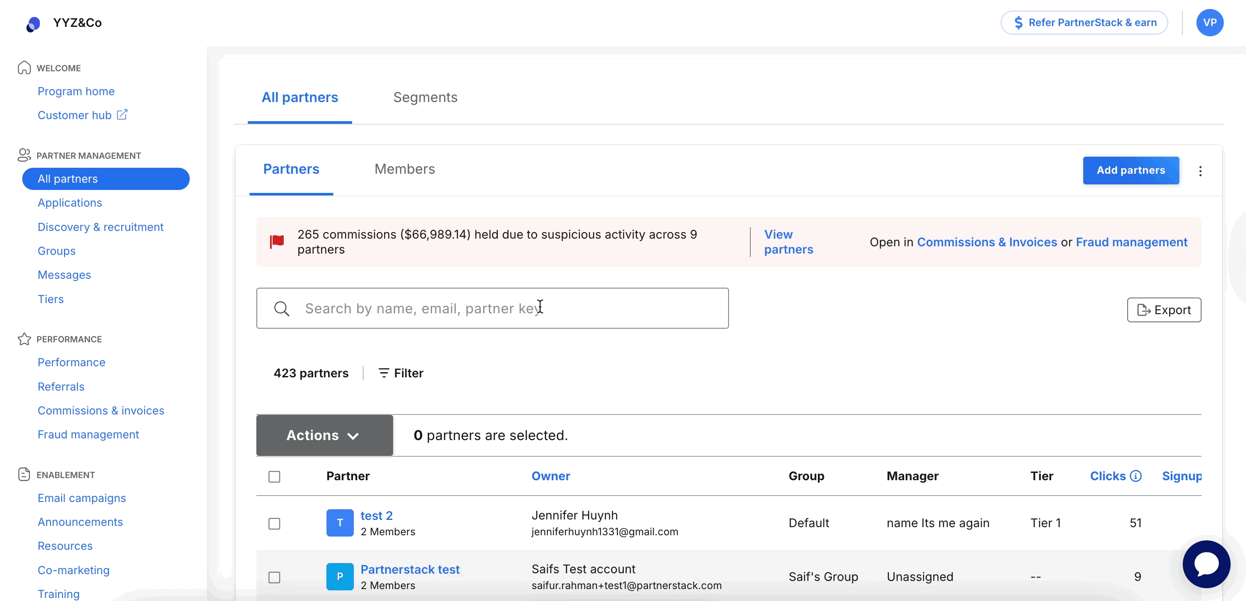Focus the partner search field
The image size is (1246, 601).
coord(492,308)
